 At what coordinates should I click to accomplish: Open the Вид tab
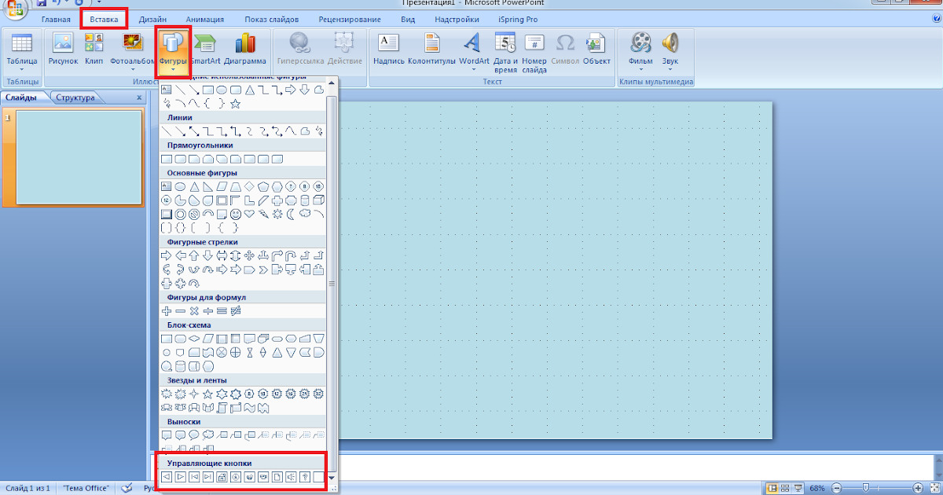click(x=408, y=19)
